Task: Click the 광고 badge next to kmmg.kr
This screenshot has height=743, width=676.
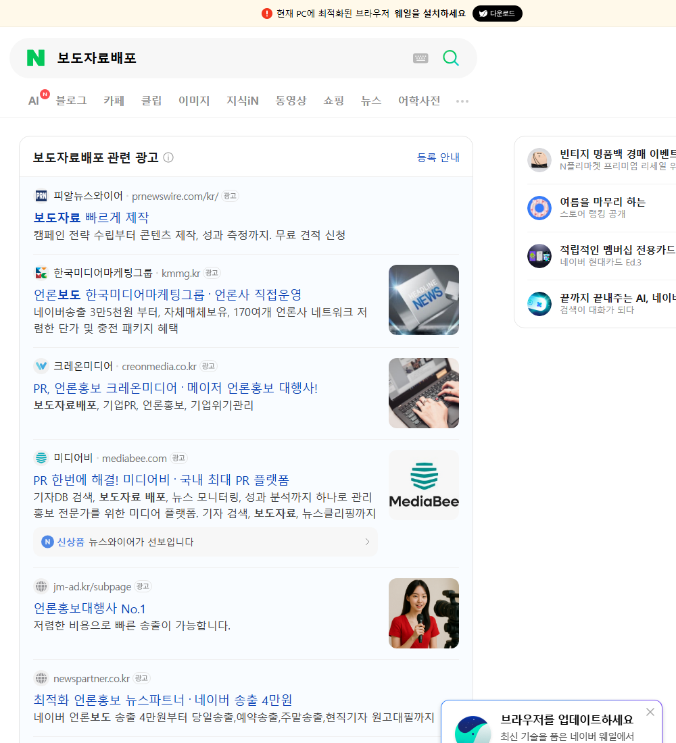Action: click(x=212, y=273)
